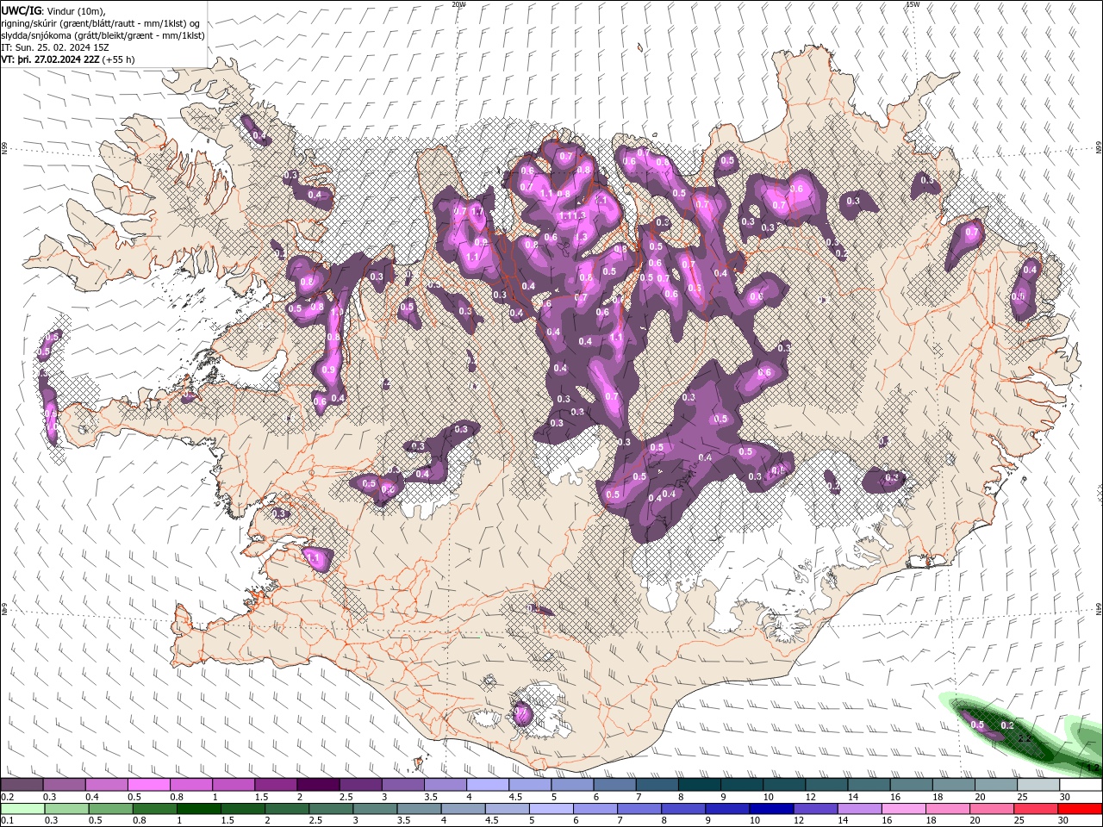
Task: Choose the rain legend swatch between 12 and 14
Action: (816, 809)
